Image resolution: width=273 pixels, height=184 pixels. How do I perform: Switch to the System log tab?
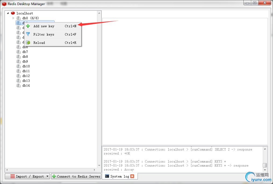(x=120, y=176)
